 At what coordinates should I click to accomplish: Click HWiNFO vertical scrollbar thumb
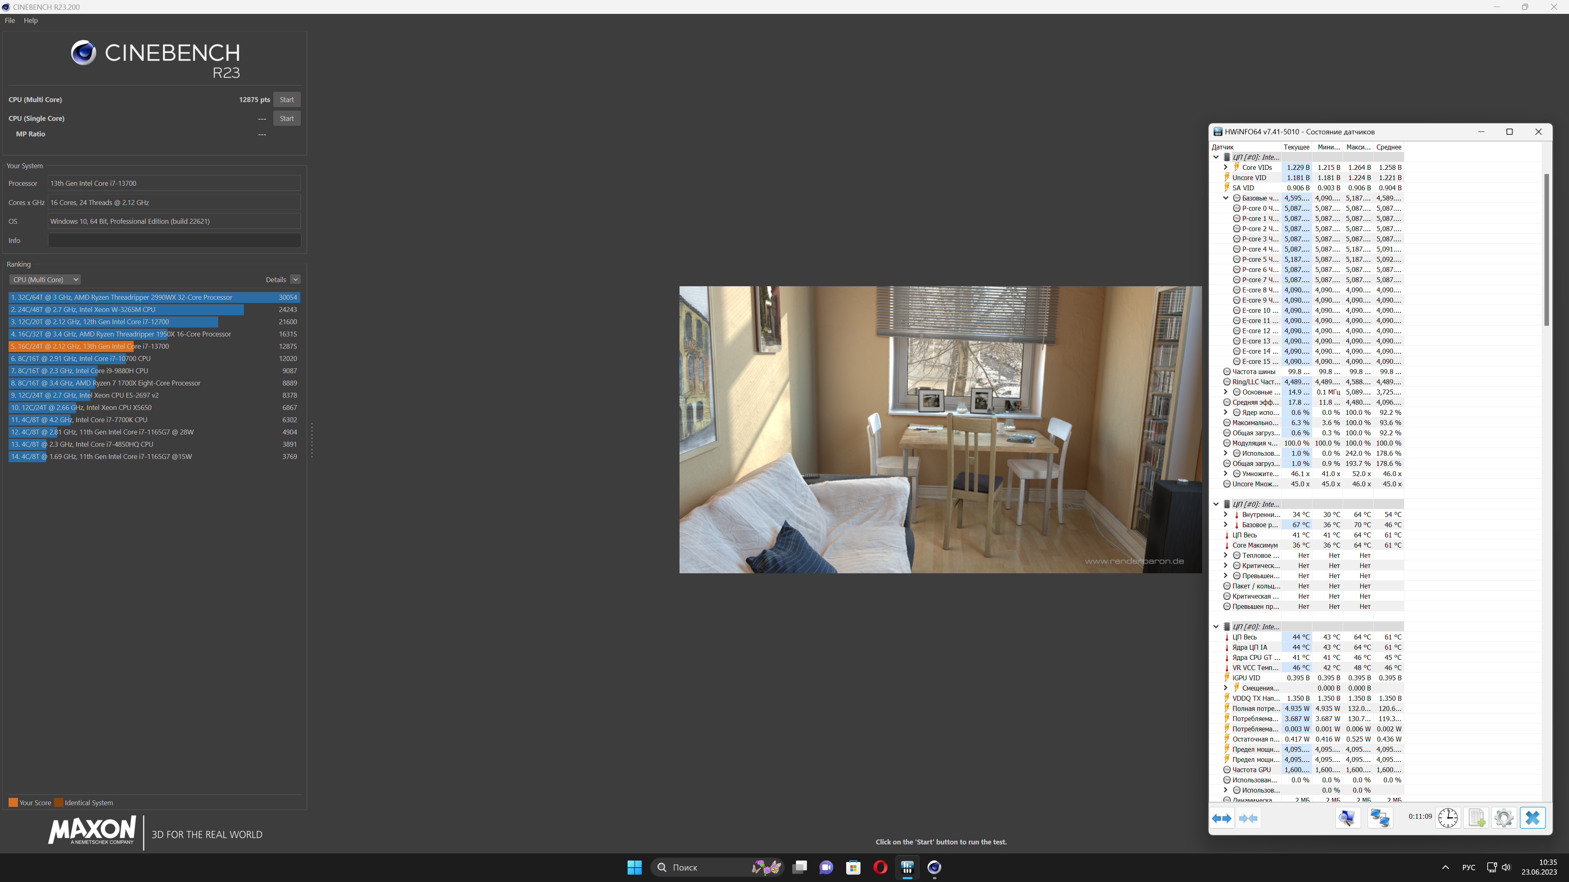point(1546,249)
